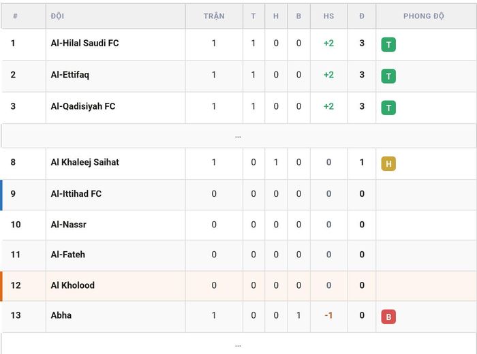Click Al Khaleej Saihat's yellow H form badge
The width and height of the screenshot is (477, 354).
[x=388, y=164]
